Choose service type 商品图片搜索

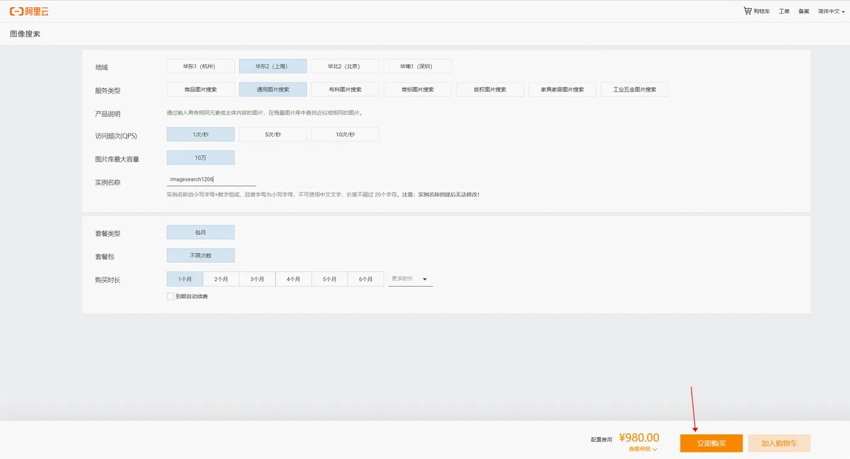(x=200, y=89)
